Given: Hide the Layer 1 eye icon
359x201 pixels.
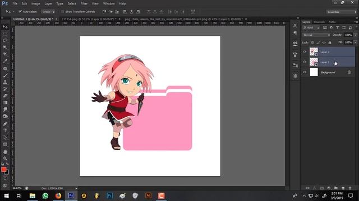Looking at the screenshot, I should point(305,62).
